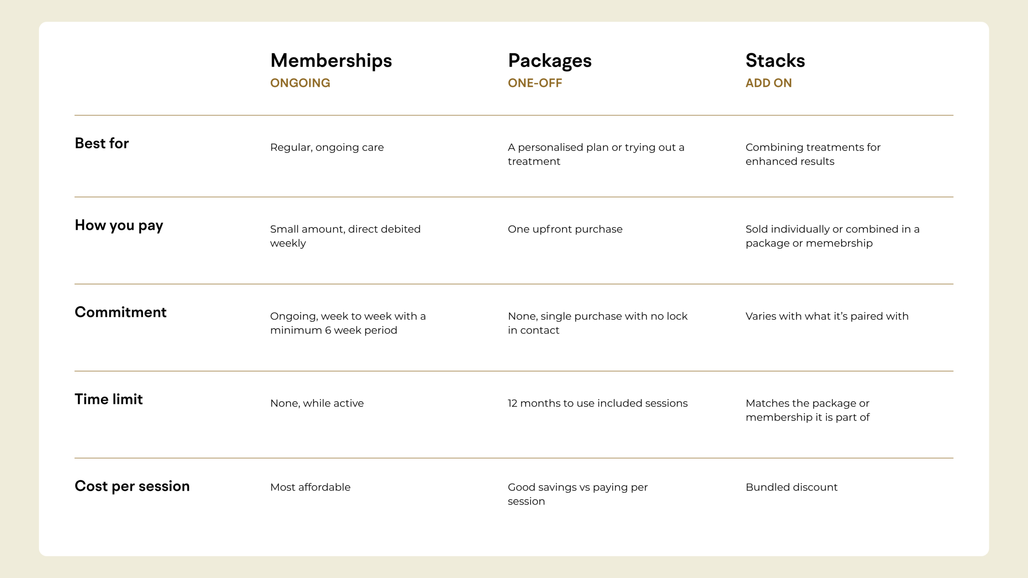Click the 'Regular, ongoing care' text
Image resolution: width=1028 pixels, height=578 pixels.
(x=327, y=148)
